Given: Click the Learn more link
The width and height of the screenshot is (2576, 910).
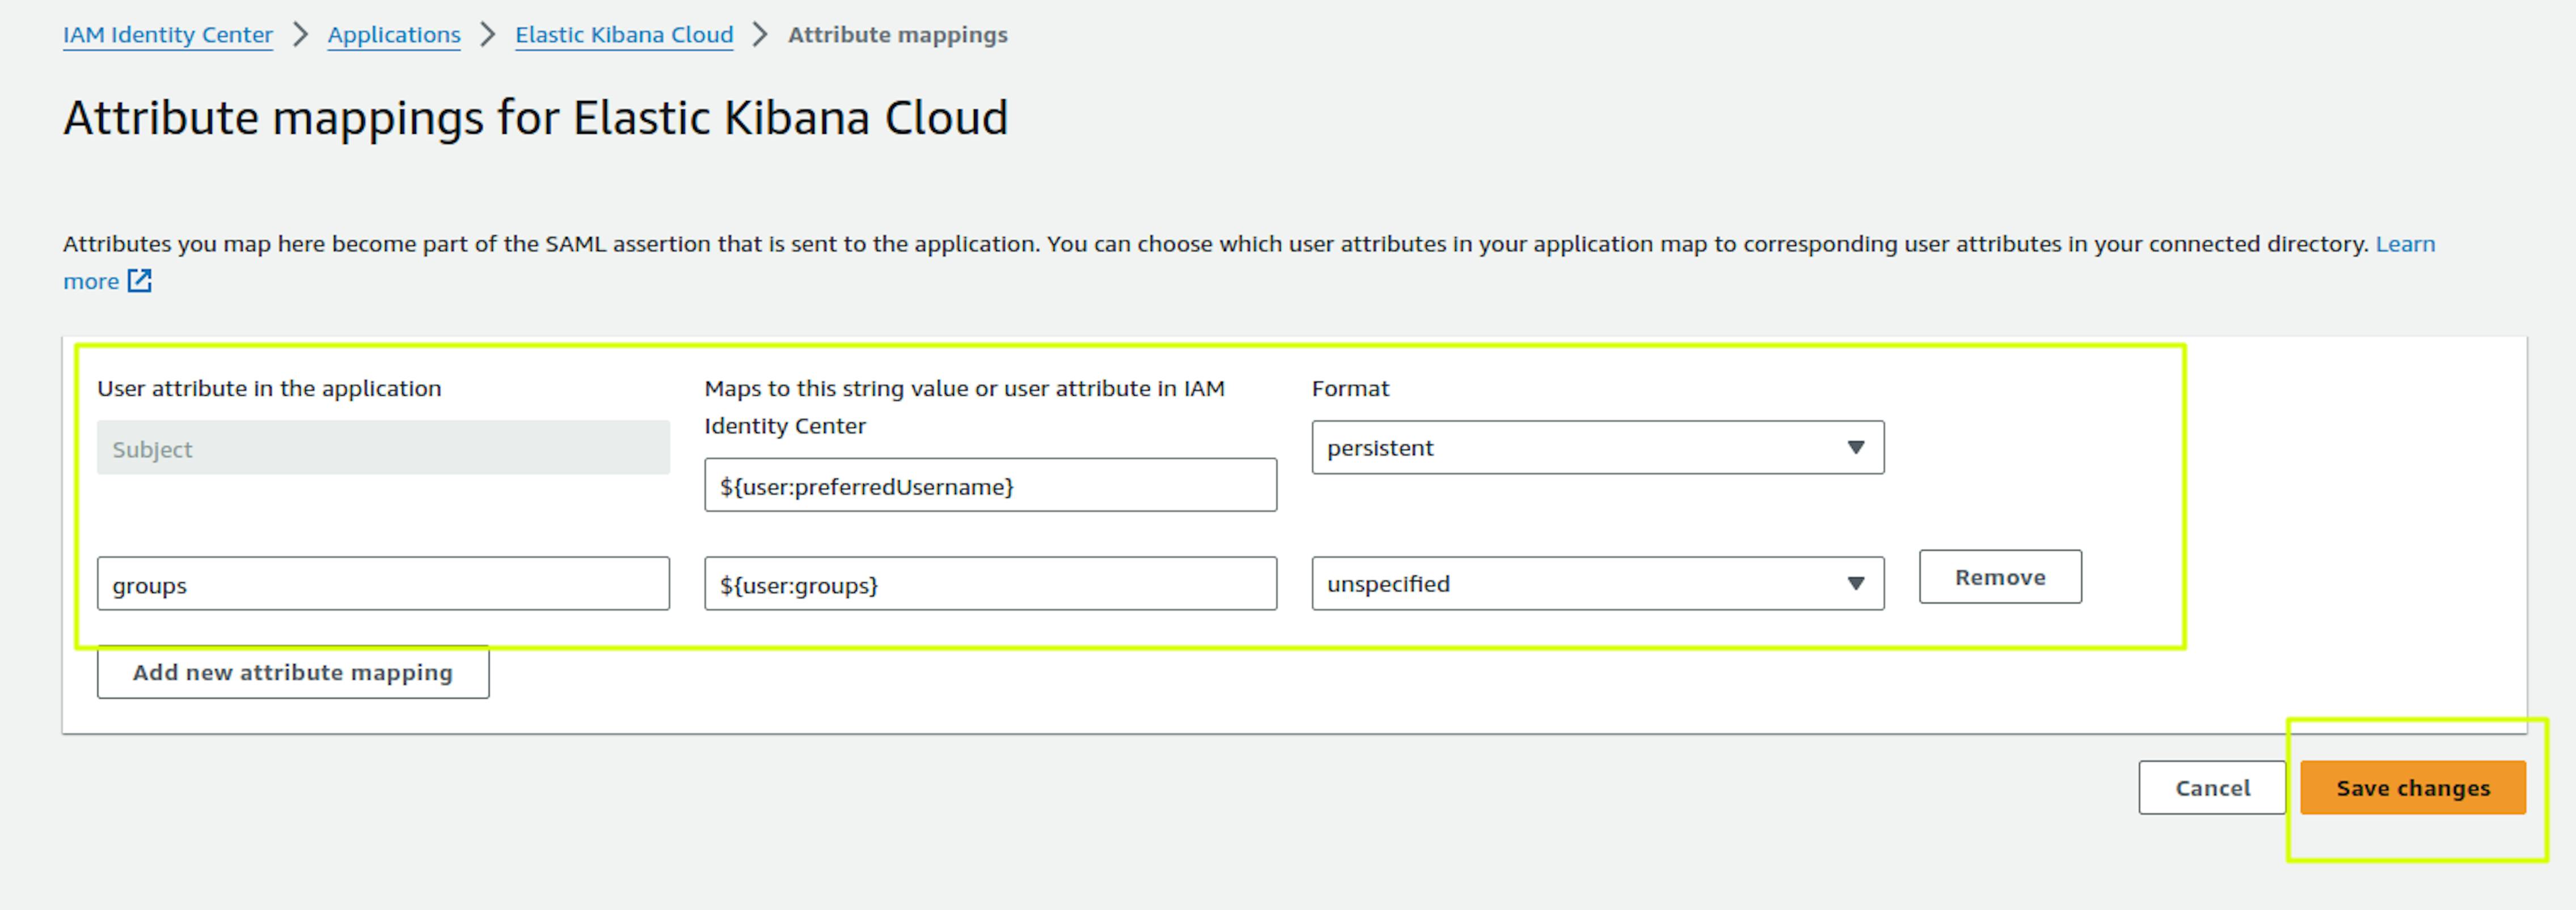Looking at the screenshot, I should click(2405, 244).
